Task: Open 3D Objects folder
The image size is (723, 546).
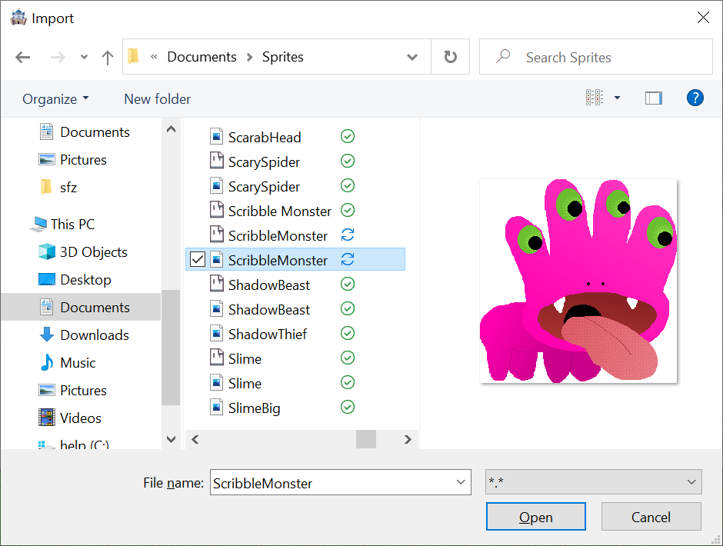Action: tap(83, 251)
